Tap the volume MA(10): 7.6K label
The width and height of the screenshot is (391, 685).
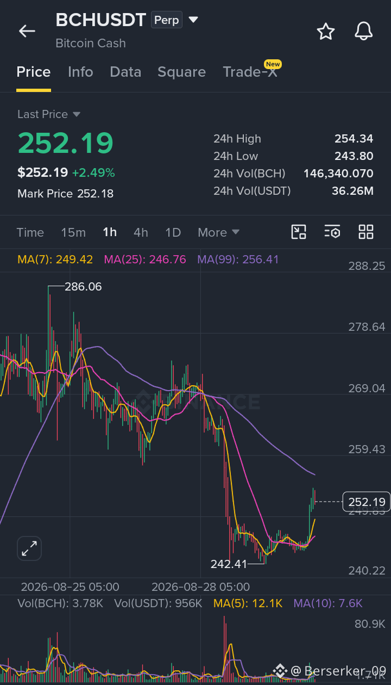328,603
